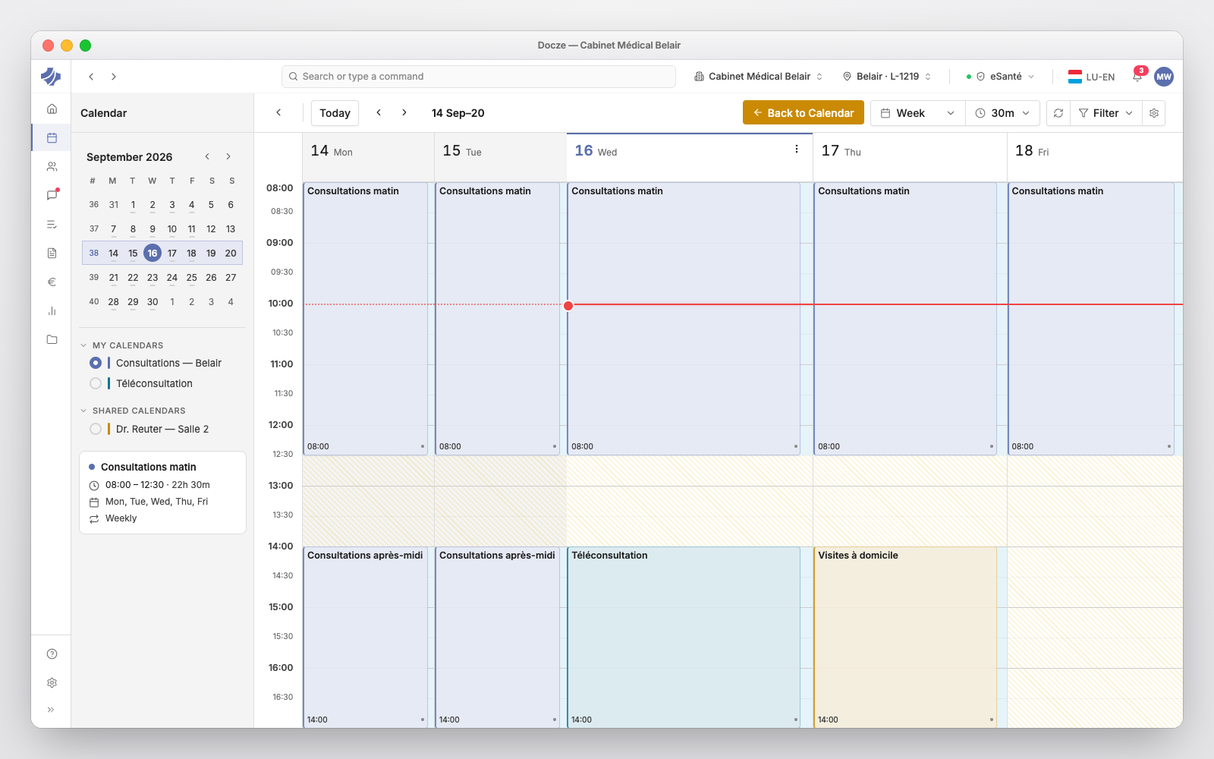Open the Week view dropdown
This screenshot has width=1214, height=759.
[x=917, y=113]
